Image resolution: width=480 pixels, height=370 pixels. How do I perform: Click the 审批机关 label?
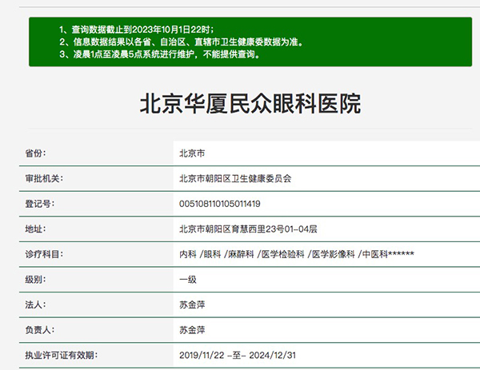click(x=44, y=178)
